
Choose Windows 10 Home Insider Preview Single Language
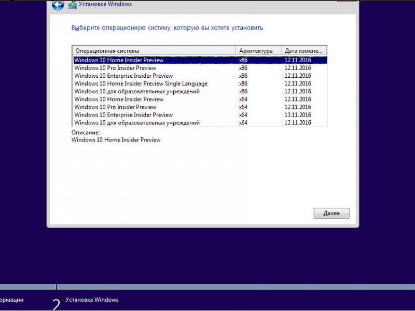coord(200,83)
